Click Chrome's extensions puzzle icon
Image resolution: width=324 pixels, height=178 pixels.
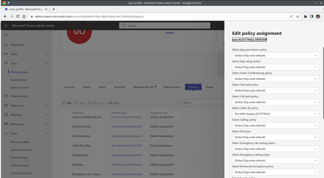(x=305, y=16)
